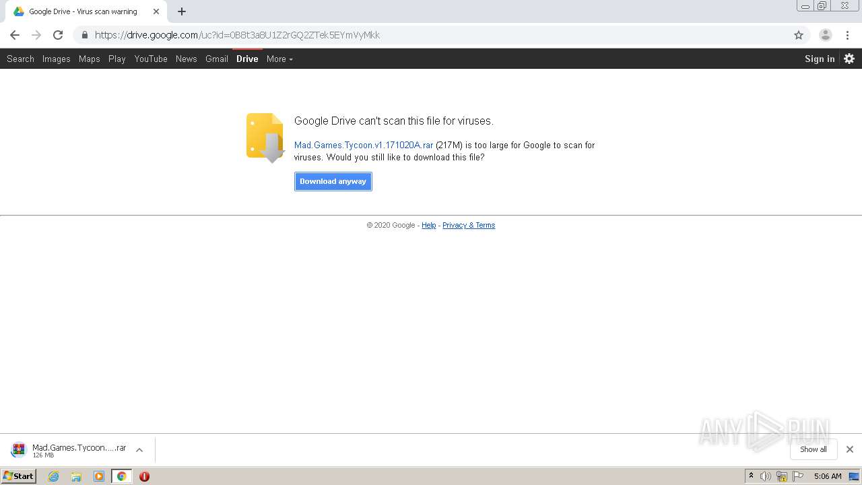Click the volume speaker tray icon

[x=766, y=476]
